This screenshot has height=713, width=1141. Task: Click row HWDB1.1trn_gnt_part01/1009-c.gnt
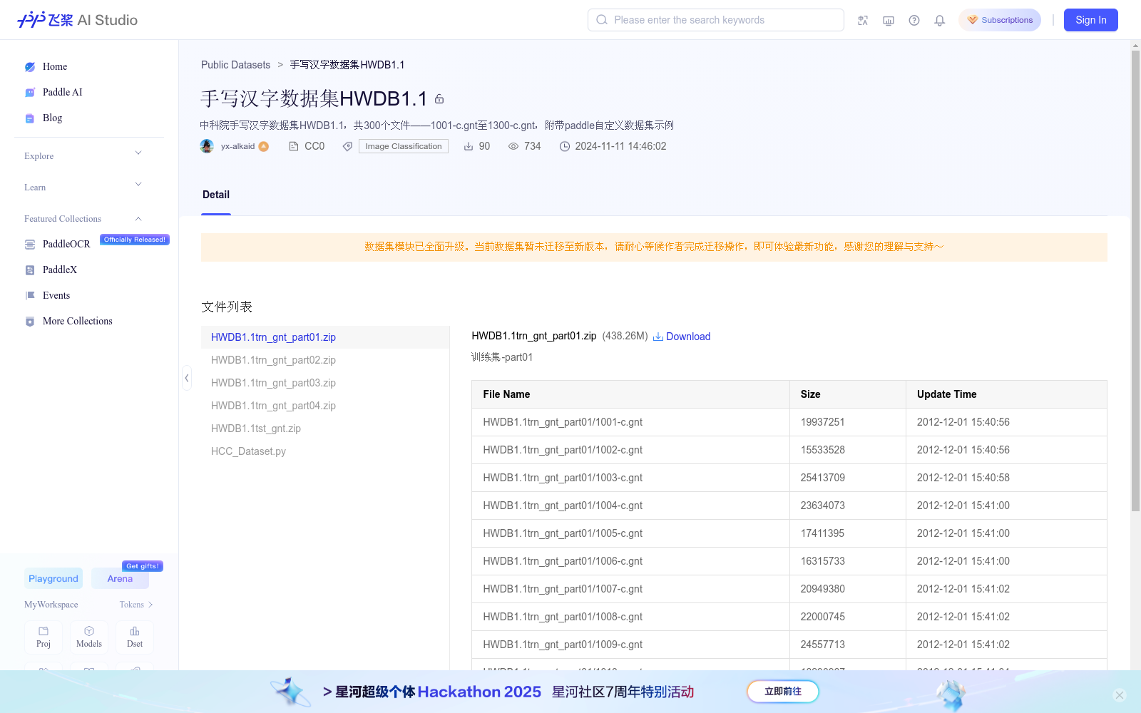(x=789, y=645)
